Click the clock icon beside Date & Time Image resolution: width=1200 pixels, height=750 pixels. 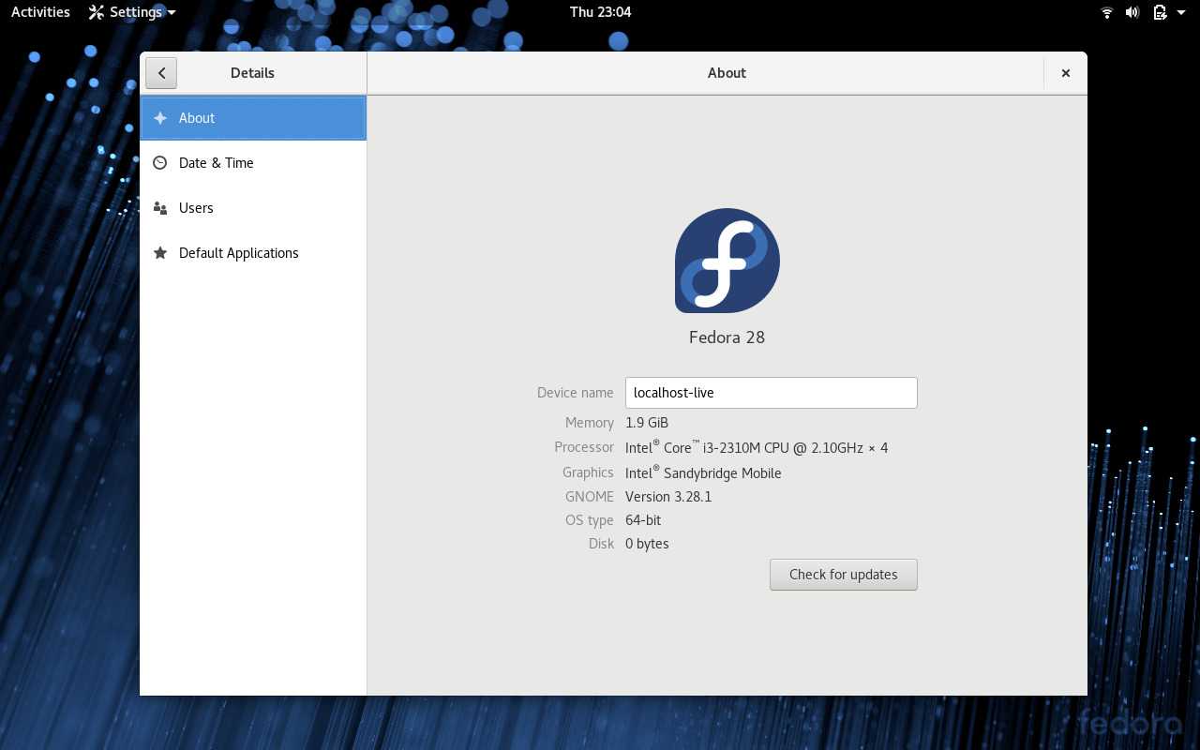click(x=160, y=162)
